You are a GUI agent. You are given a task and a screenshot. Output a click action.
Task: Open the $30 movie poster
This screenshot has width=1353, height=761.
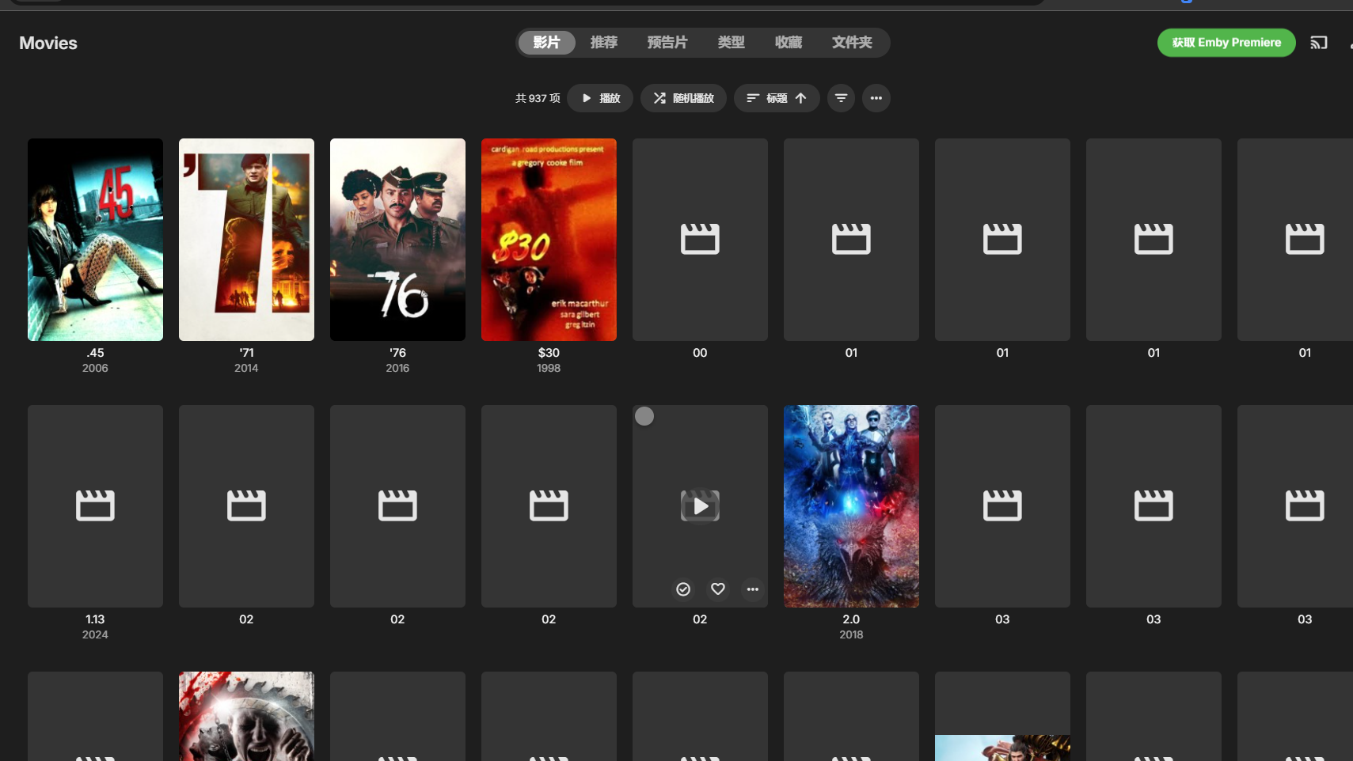pyautogui.click(x=549, y=240)
